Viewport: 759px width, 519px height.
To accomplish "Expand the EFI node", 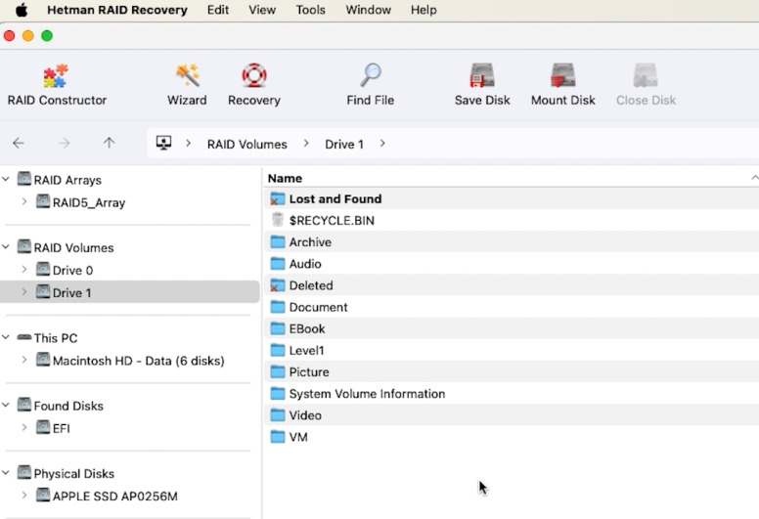I will point(24,427).
